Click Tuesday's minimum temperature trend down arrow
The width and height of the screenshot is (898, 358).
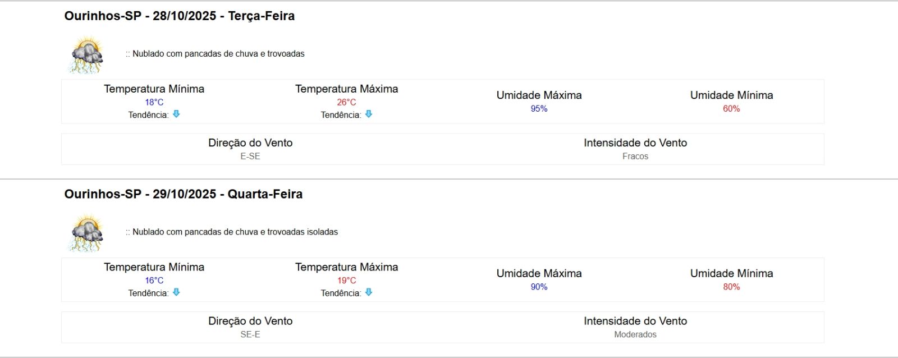(176, 114)
